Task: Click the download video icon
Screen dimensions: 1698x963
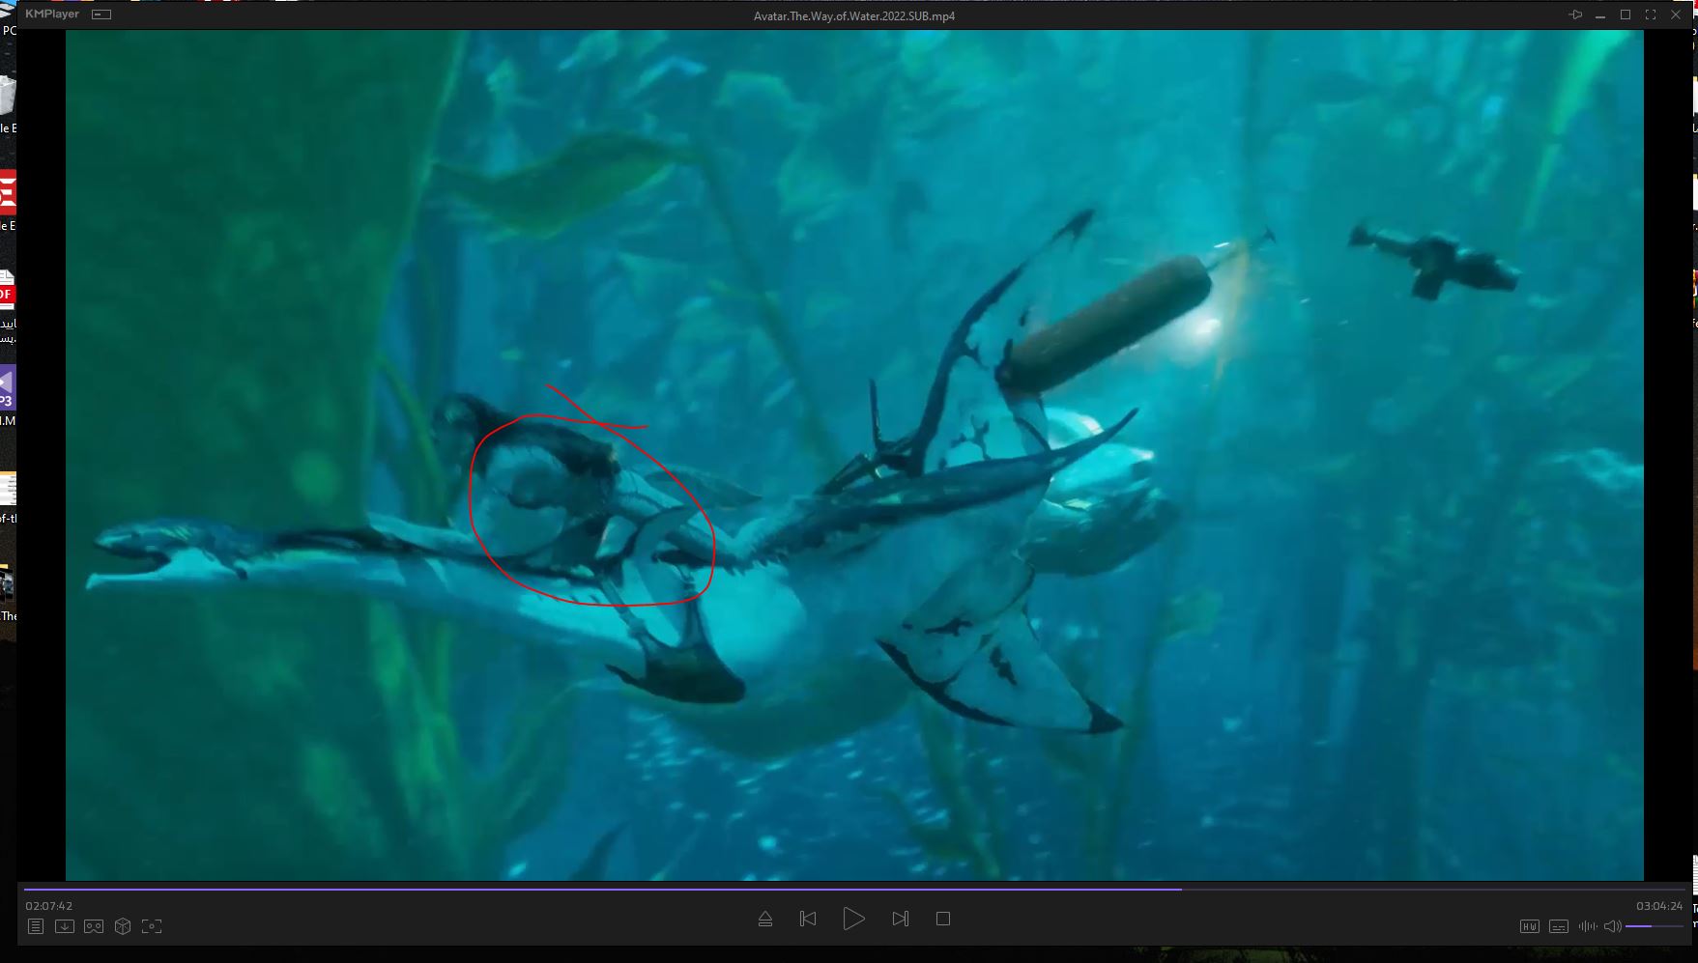Action: point(64,926)
